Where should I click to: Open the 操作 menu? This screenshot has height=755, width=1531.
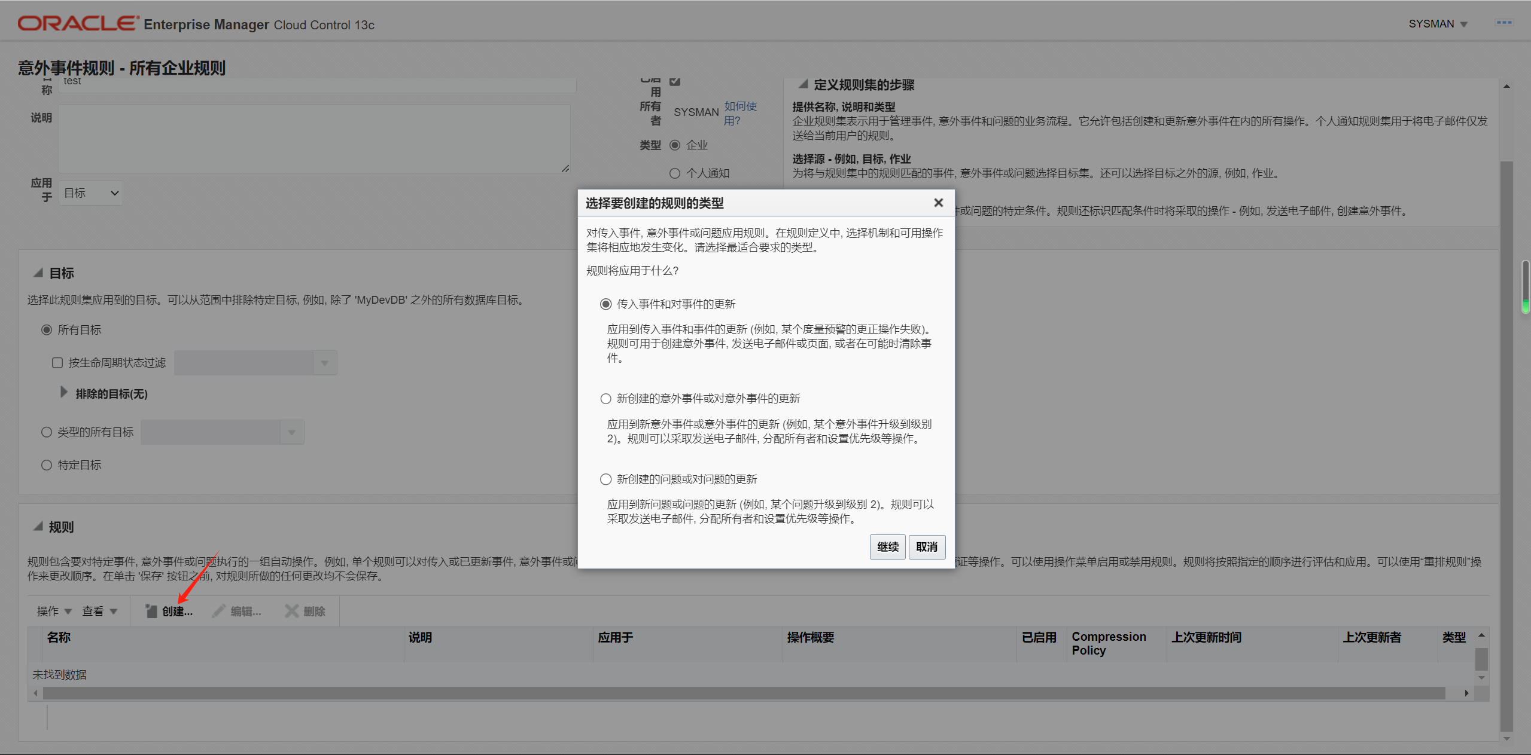[x=54, y=611]
